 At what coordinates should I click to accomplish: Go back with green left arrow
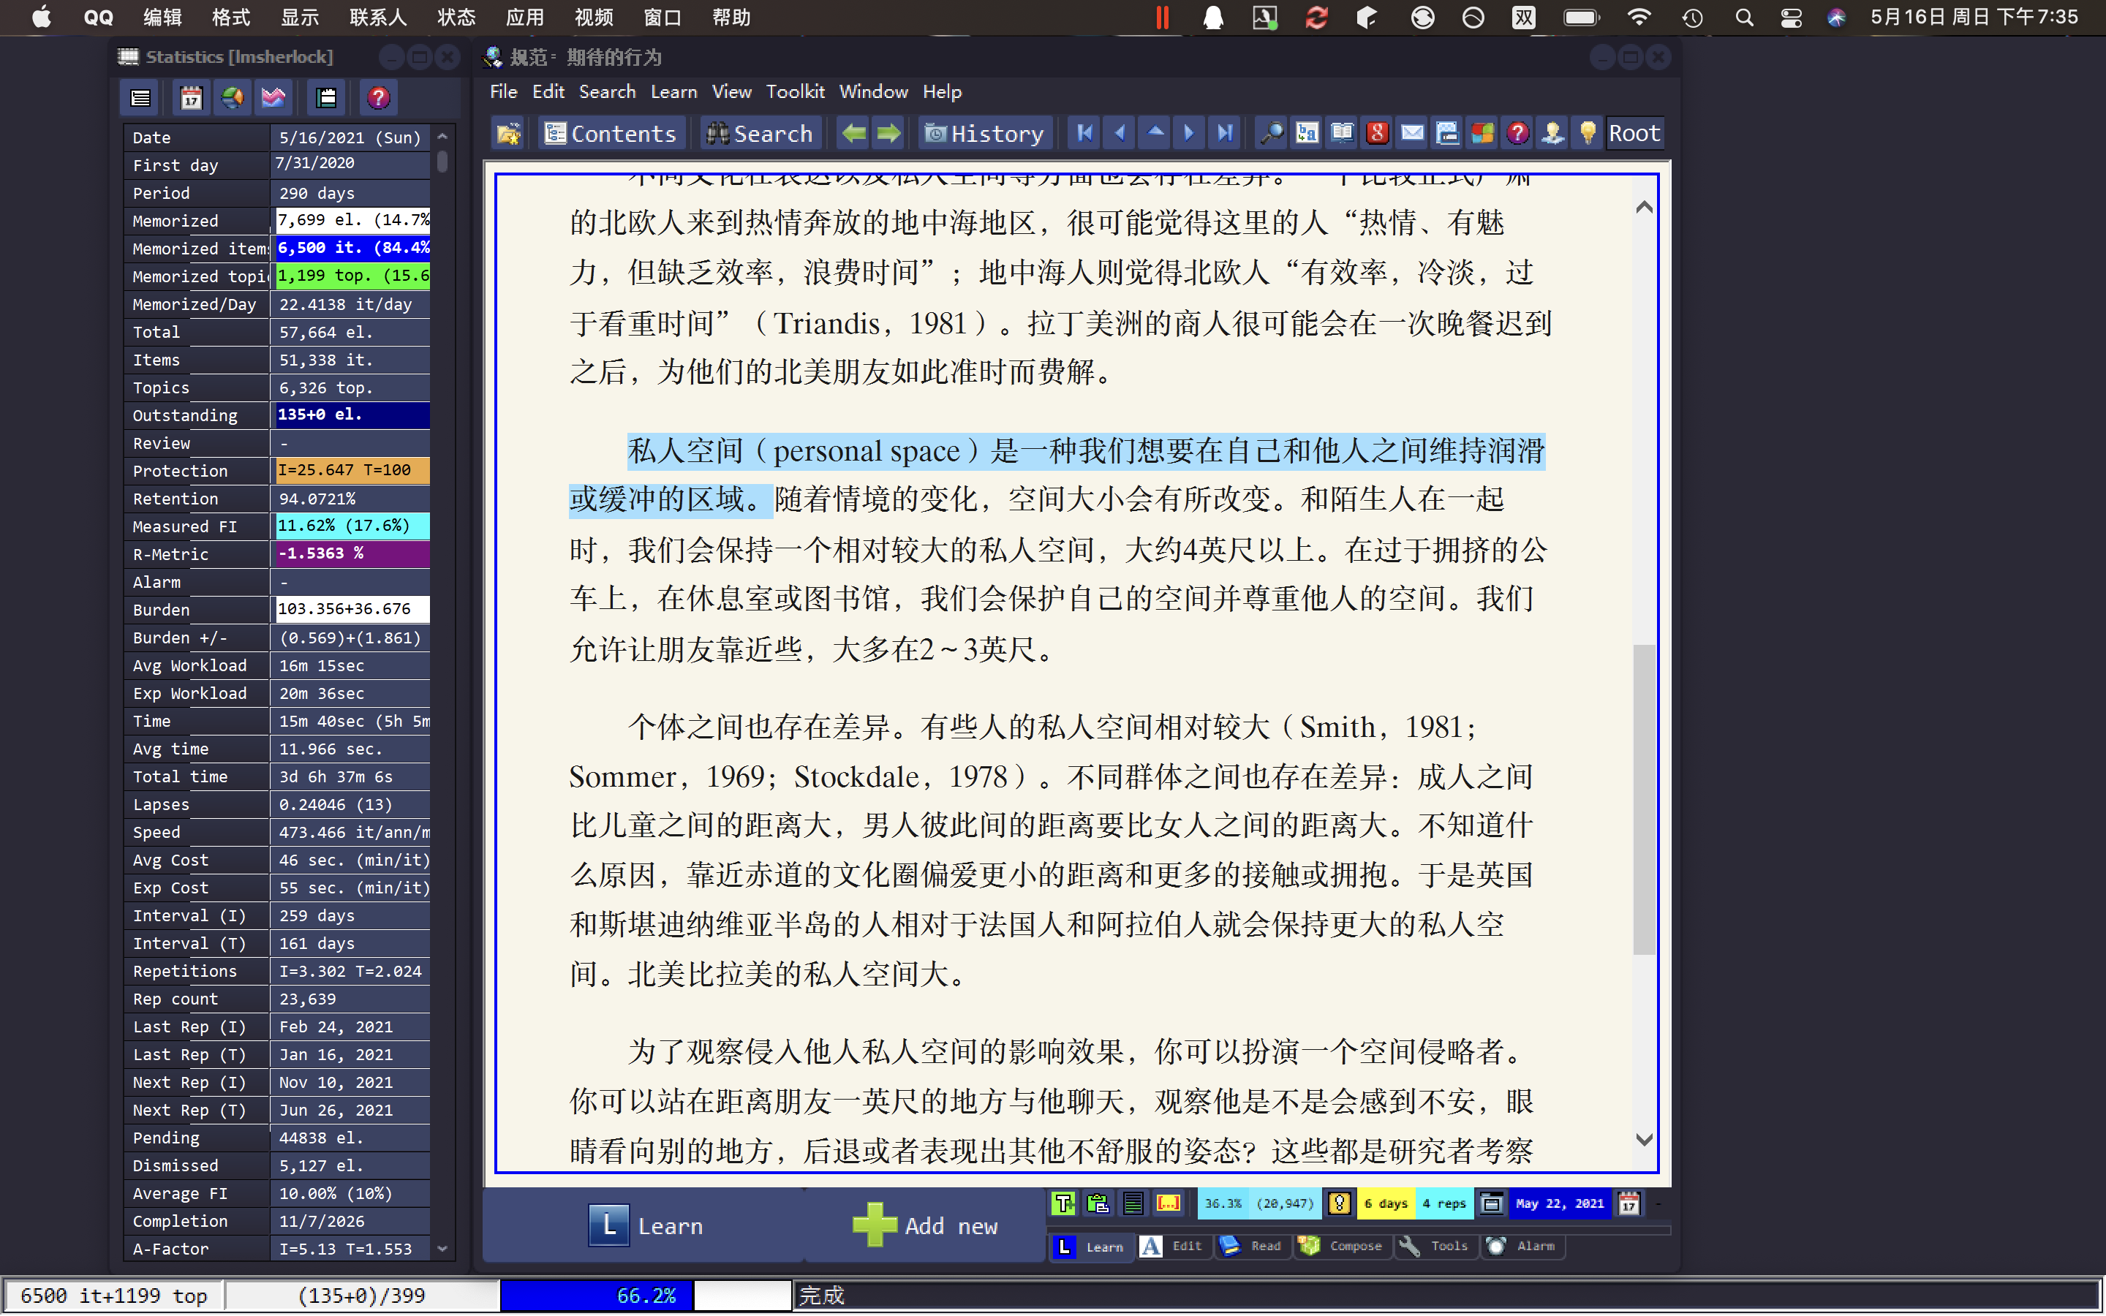pos(853,133)
